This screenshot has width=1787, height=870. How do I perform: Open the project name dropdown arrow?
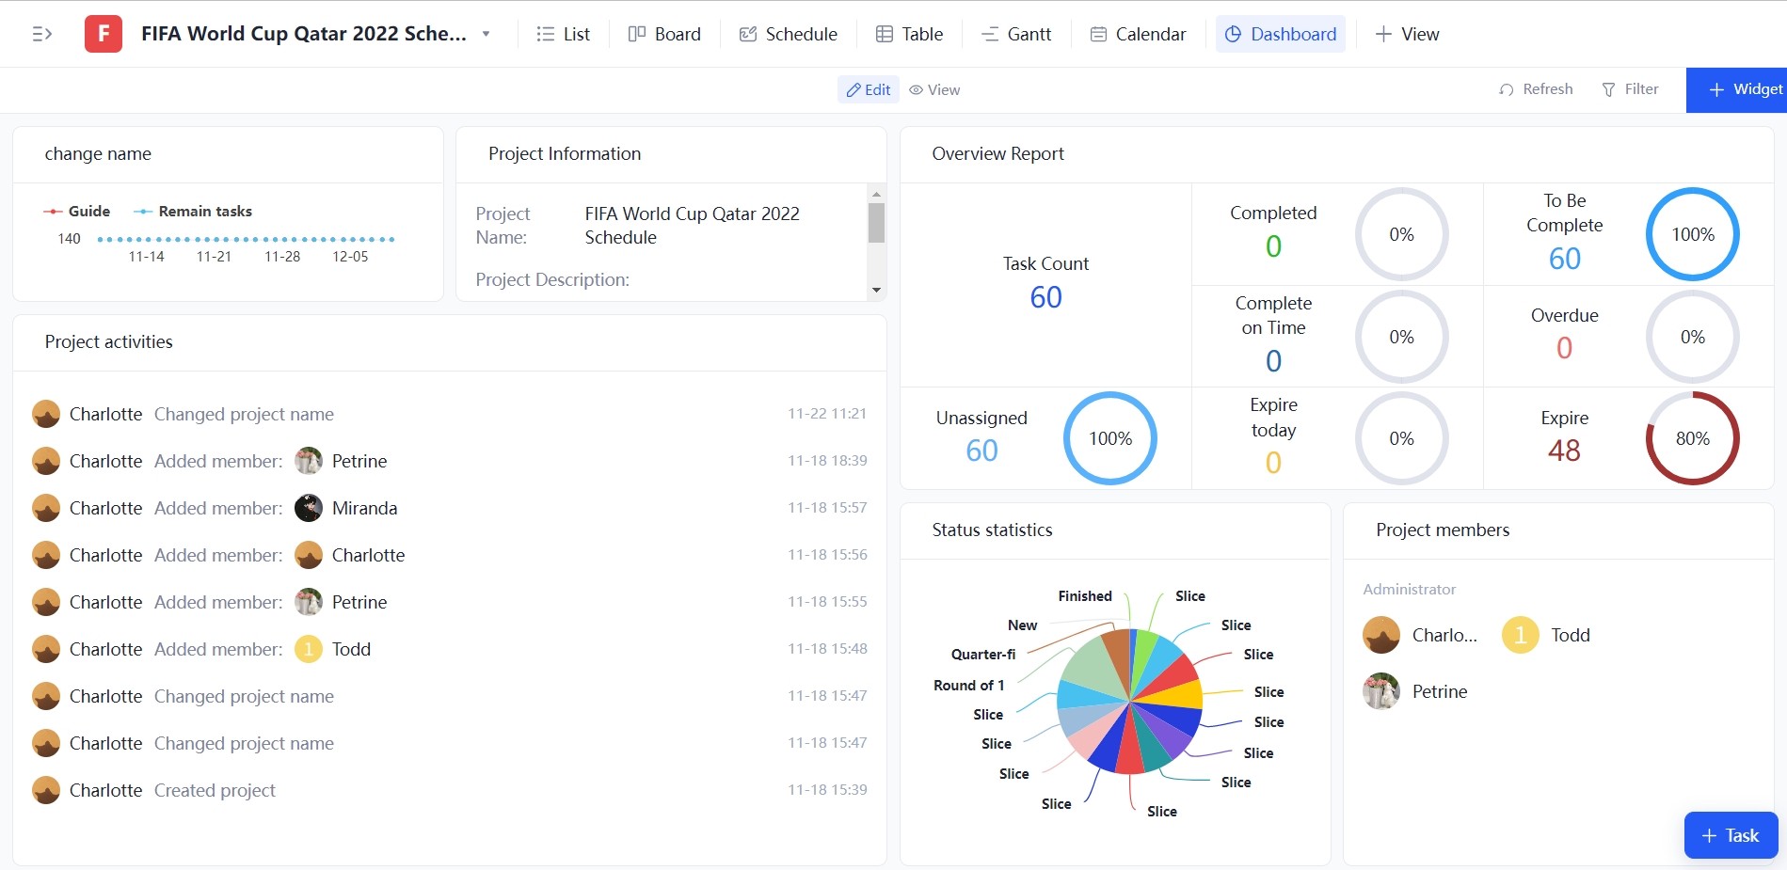coord(486,33)
